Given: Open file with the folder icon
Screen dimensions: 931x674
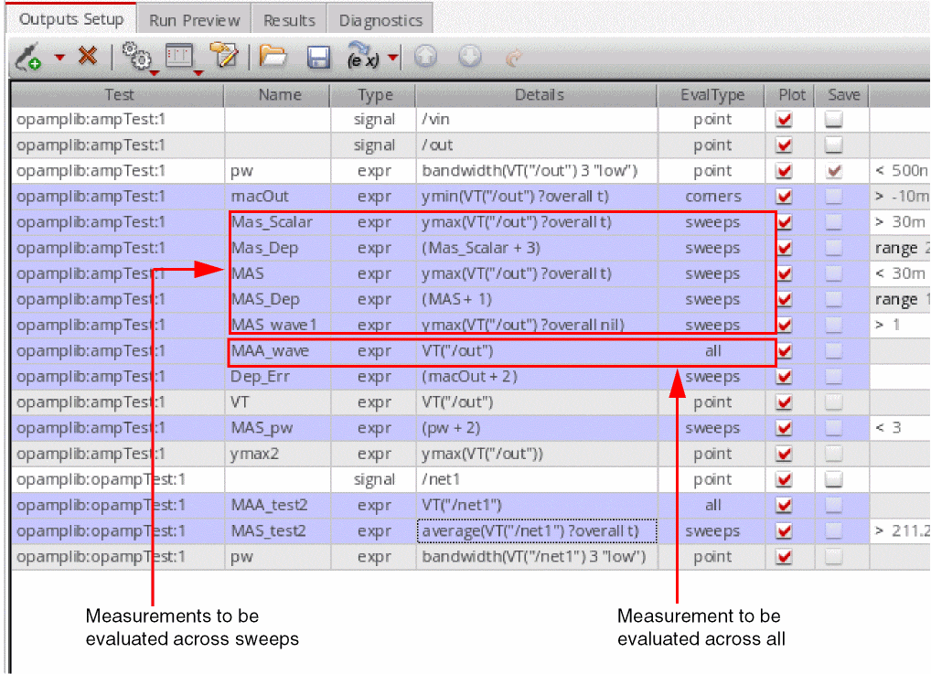Looking at the screenshot, I should pos(273,57).
